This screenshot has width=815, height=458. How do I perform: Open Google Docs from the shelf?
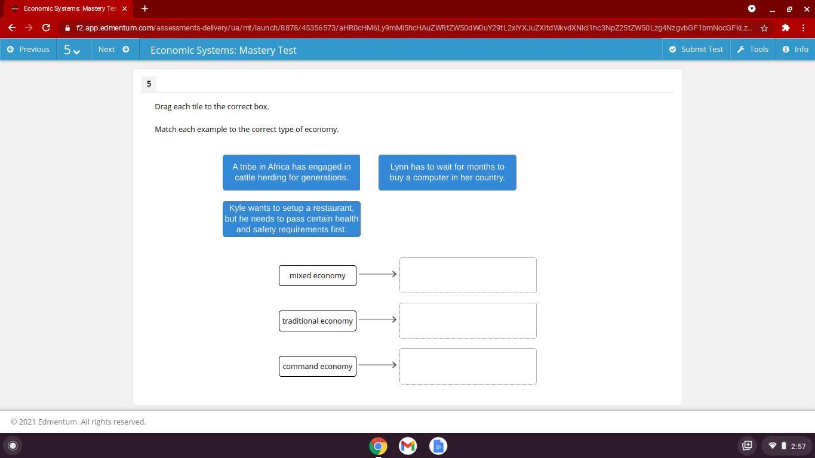438,446
